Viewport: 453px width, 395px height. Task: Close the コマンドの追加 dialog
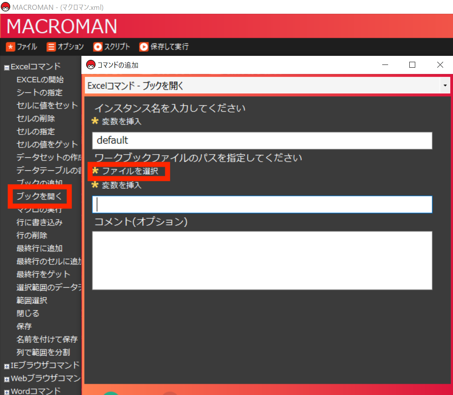(x=440, y=65)
